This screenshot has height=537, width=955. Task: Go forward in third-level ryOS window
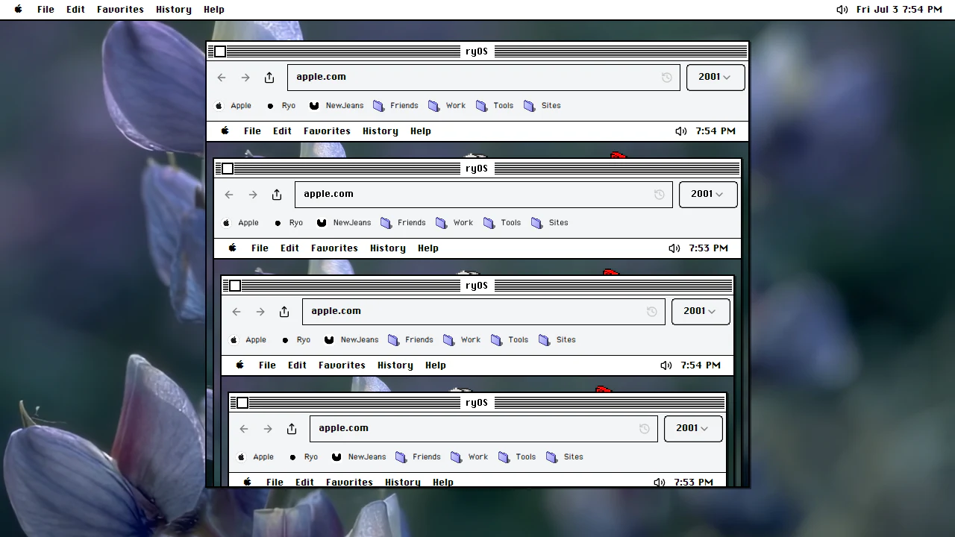tap(260, 312)
